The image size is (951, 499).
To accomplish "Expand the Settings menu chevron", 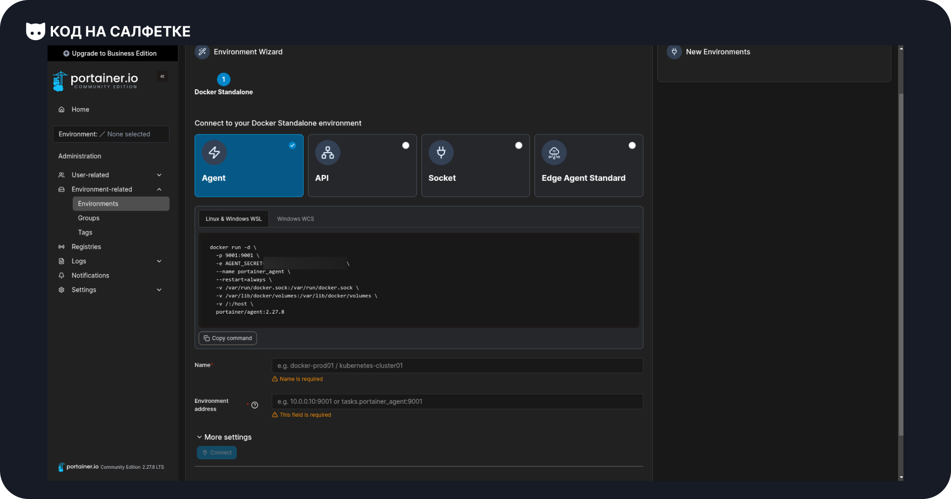I will (159, 290).
